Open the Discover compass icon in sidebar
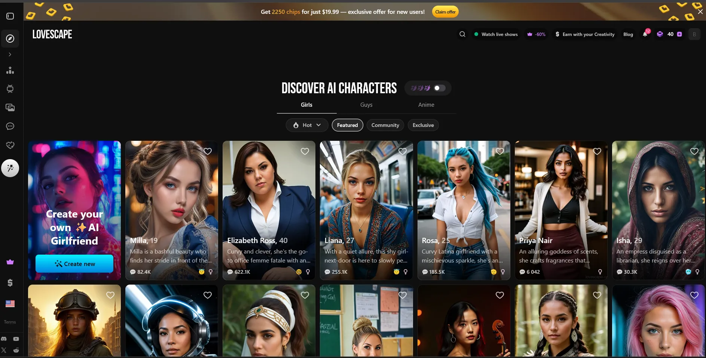 pos(10,39)
